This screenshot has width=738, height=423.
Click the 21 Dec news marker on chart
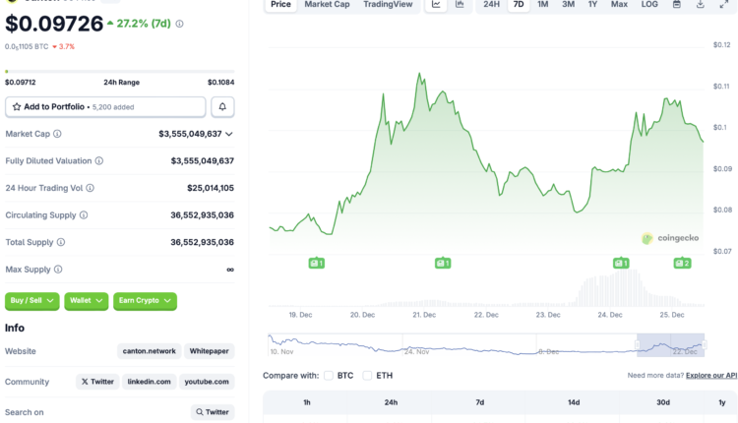442,263
